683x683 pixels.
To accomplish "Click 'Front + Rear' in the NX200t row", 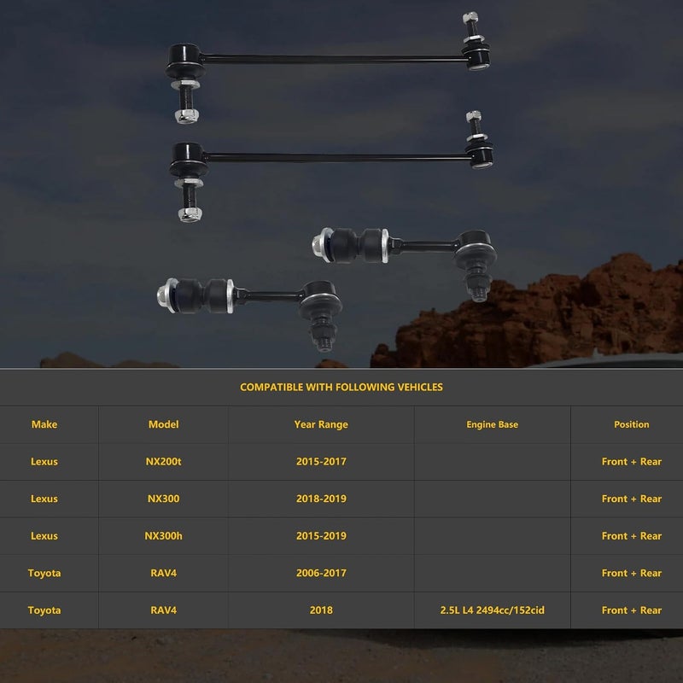I will click(631, 461).
